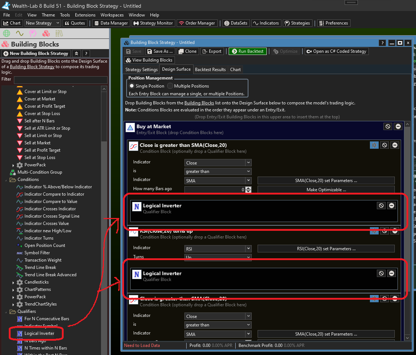Select Sell at Stop Loss block

pyautogui.click(x=40, y=158)
